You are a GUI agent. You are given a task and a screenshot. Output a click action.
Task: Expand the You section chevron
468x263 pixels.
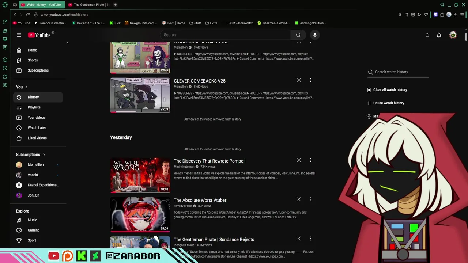(x=26, y=87)
